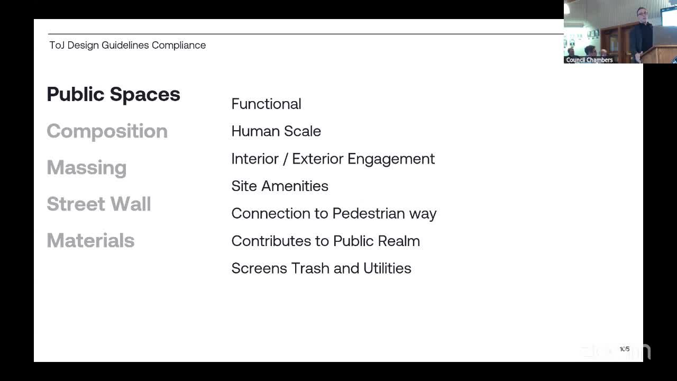Select the Public Spaces heading
Viewport: 677px width, 381px height.
tap(113, 94)
